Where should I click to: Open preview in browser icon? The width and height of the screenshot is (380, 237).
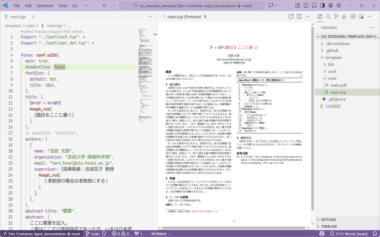(x=291, y=17)
